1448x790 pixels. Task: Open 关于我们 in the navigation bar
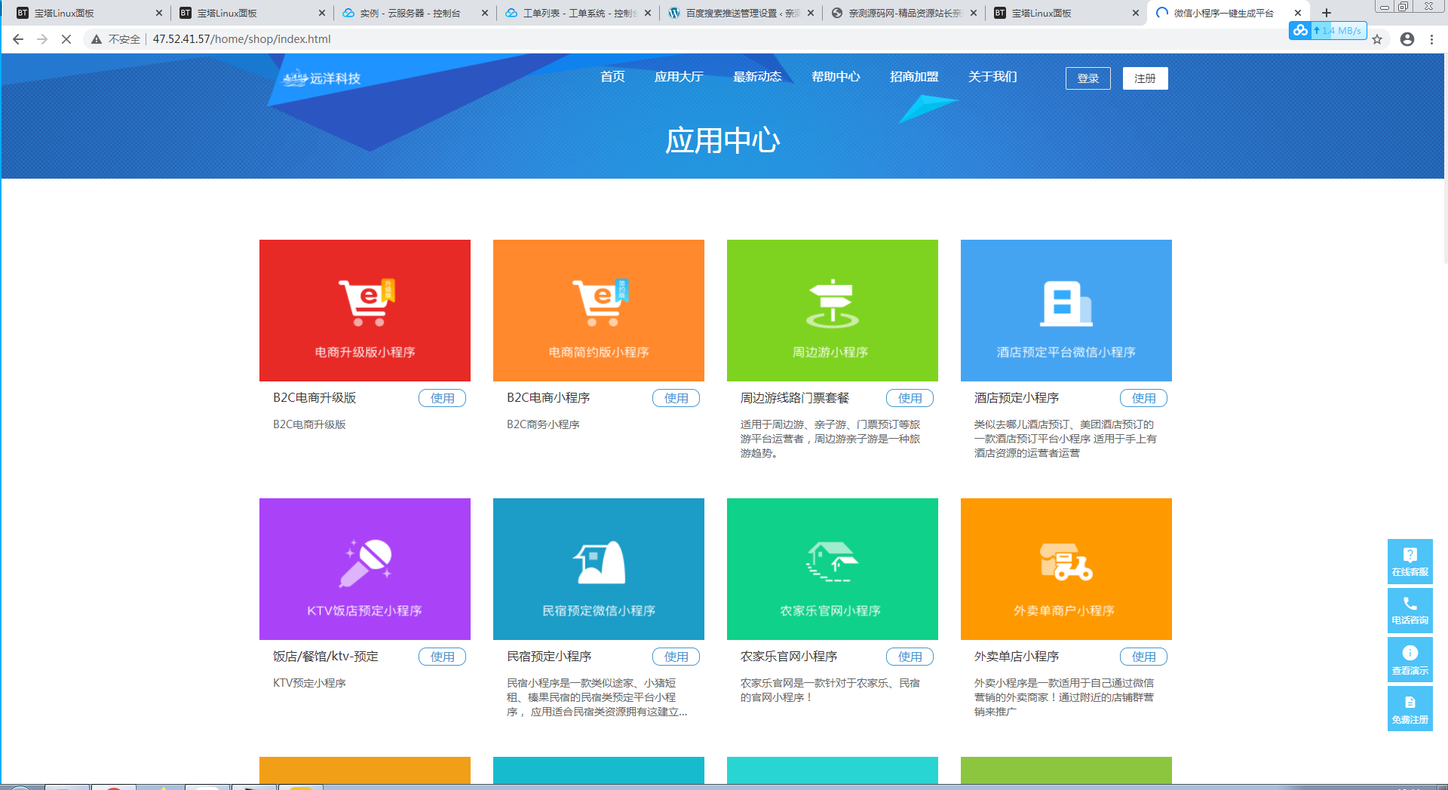point(992,77)
